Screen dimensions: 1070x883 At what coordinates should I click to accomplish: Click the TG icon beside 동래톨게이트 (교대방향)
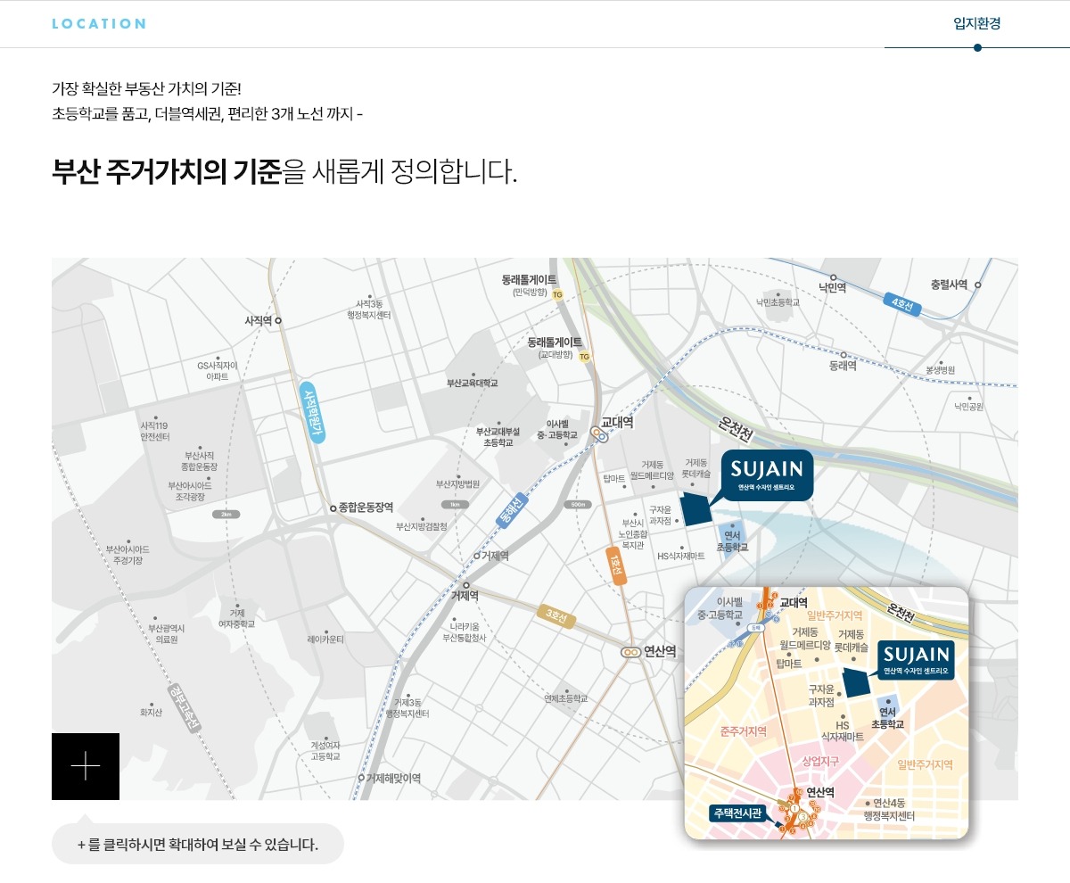pyautogui.click(x=585, y=357)
